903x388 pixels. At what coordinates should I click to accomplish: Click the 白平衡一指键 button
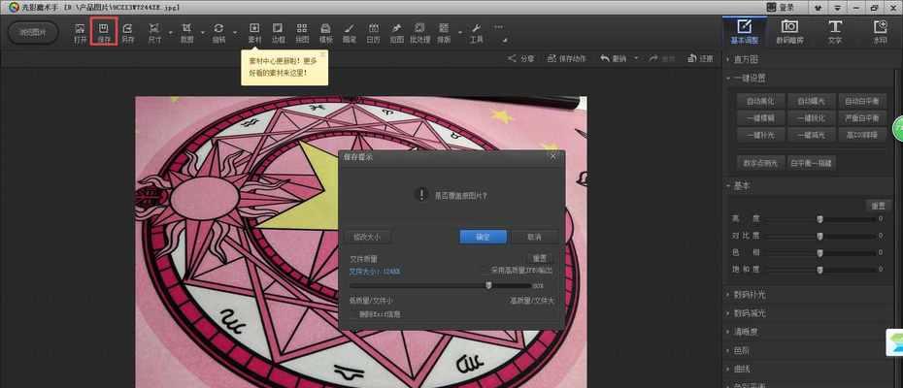tap(812, 163)
